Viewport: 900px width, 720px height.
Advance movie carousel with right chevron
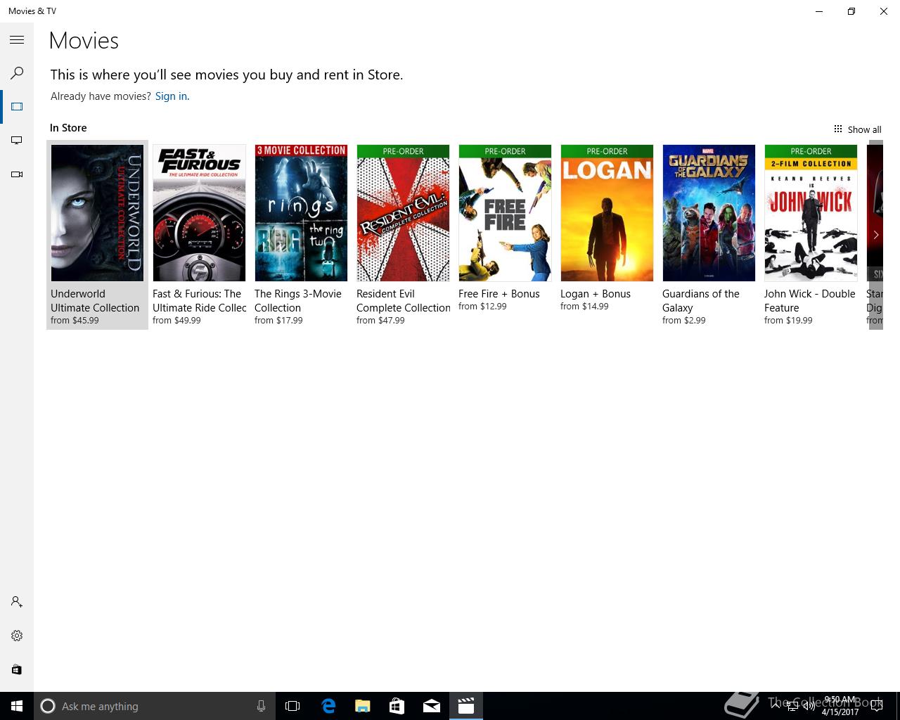point(875,235)
